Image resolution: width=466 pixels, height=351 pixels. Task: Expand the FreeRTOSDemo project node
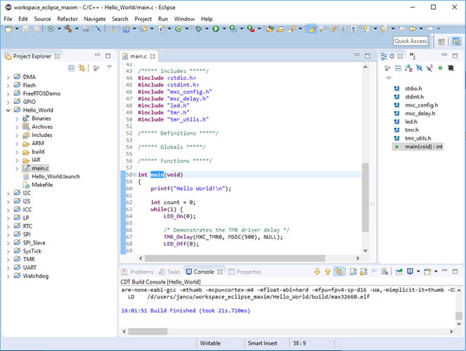coord(8,93)
